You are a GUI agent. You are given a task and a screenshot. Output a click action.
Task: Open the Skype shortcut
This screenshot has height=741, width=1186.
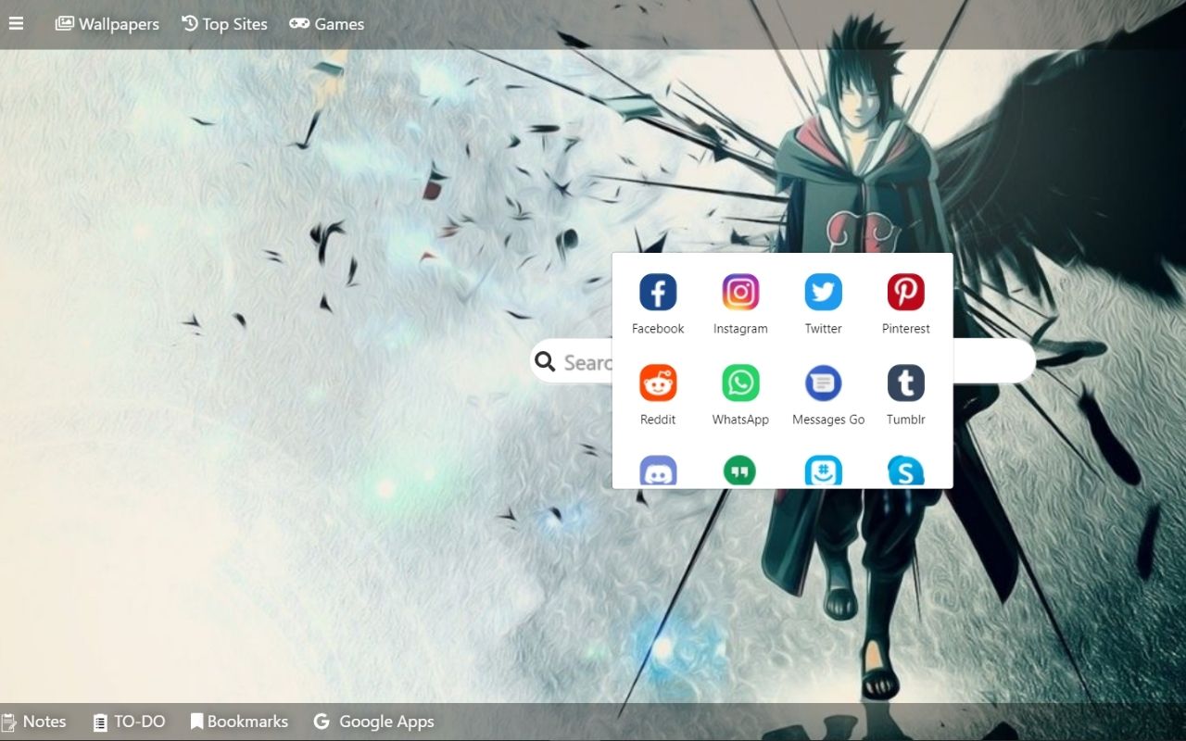[x=905, y=471]
